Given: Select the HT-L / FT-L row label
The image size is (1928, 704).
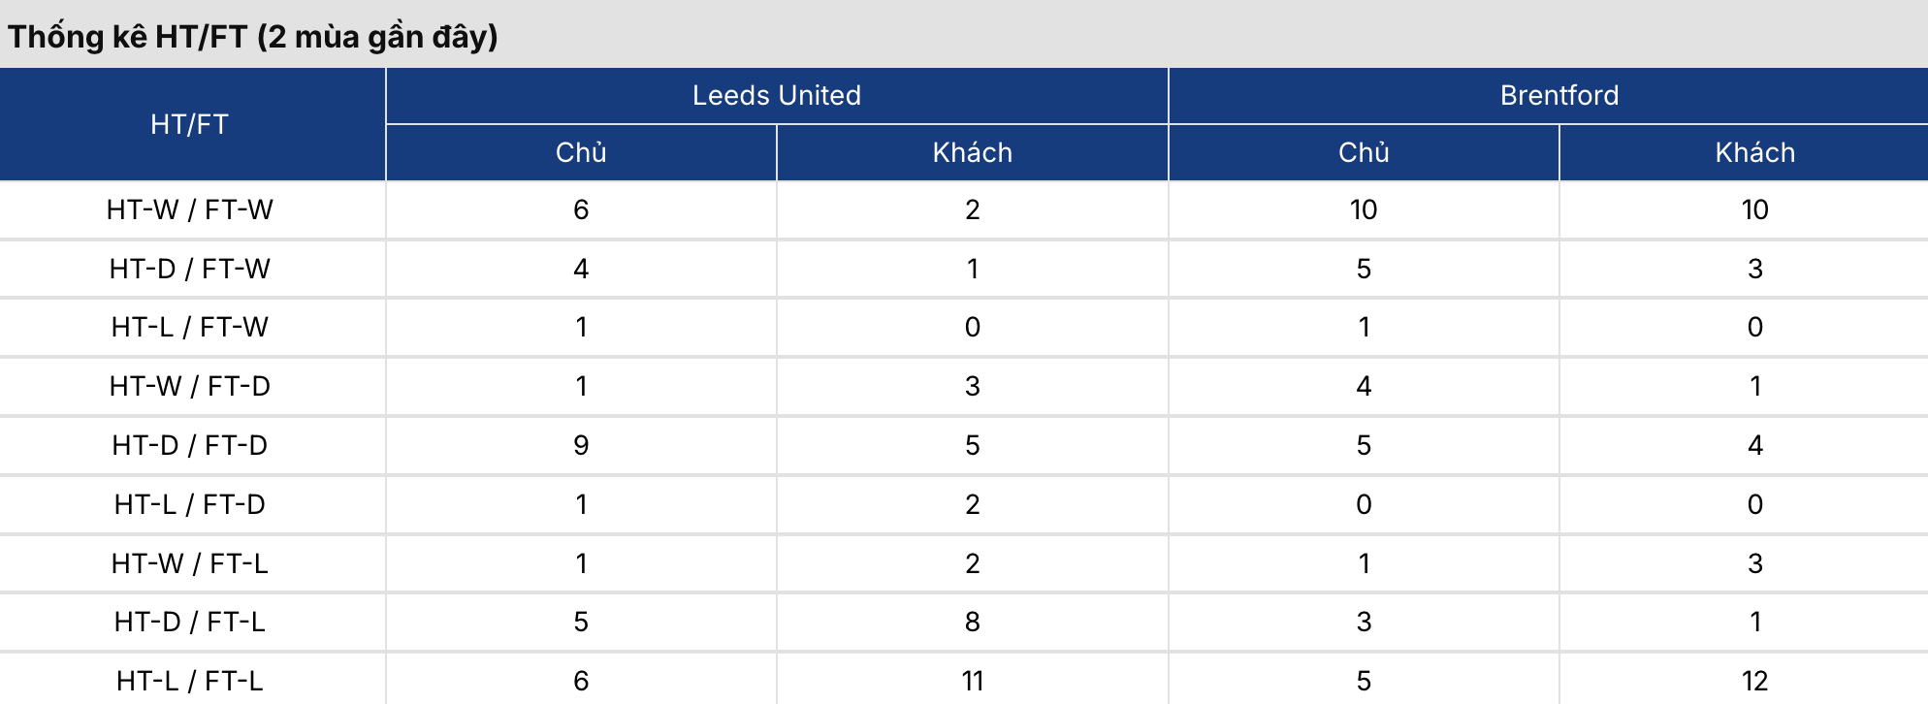Looking at the screenshot, I should pyautogui.click(x=190, y=681).
